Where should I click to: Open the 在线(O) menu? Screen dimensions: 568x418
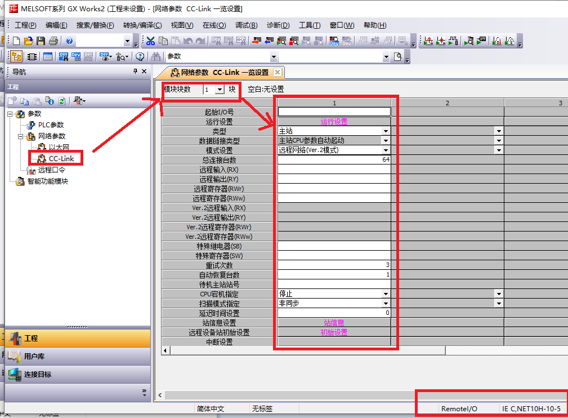214,25
